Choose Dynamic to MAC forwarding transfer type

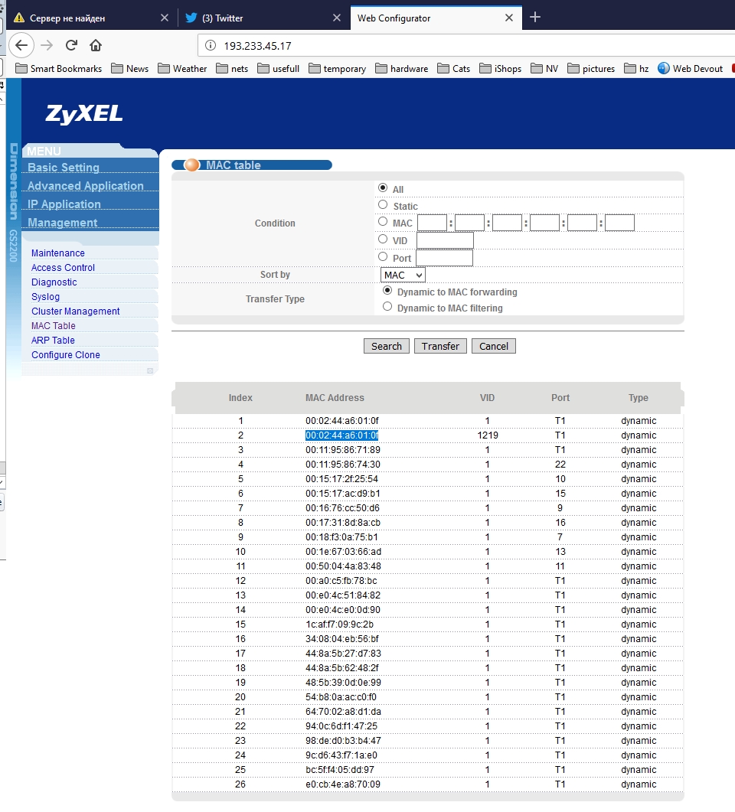coord(387,291)
